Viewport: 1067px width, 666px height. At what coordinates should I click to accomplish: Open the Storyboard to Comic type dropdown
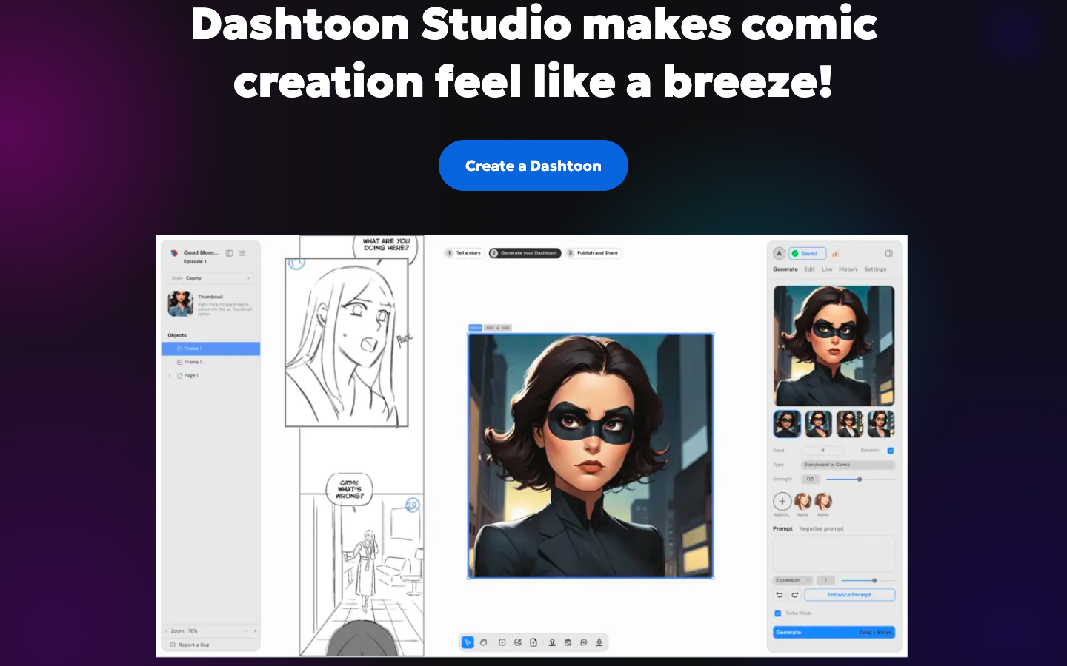[848, 465]
